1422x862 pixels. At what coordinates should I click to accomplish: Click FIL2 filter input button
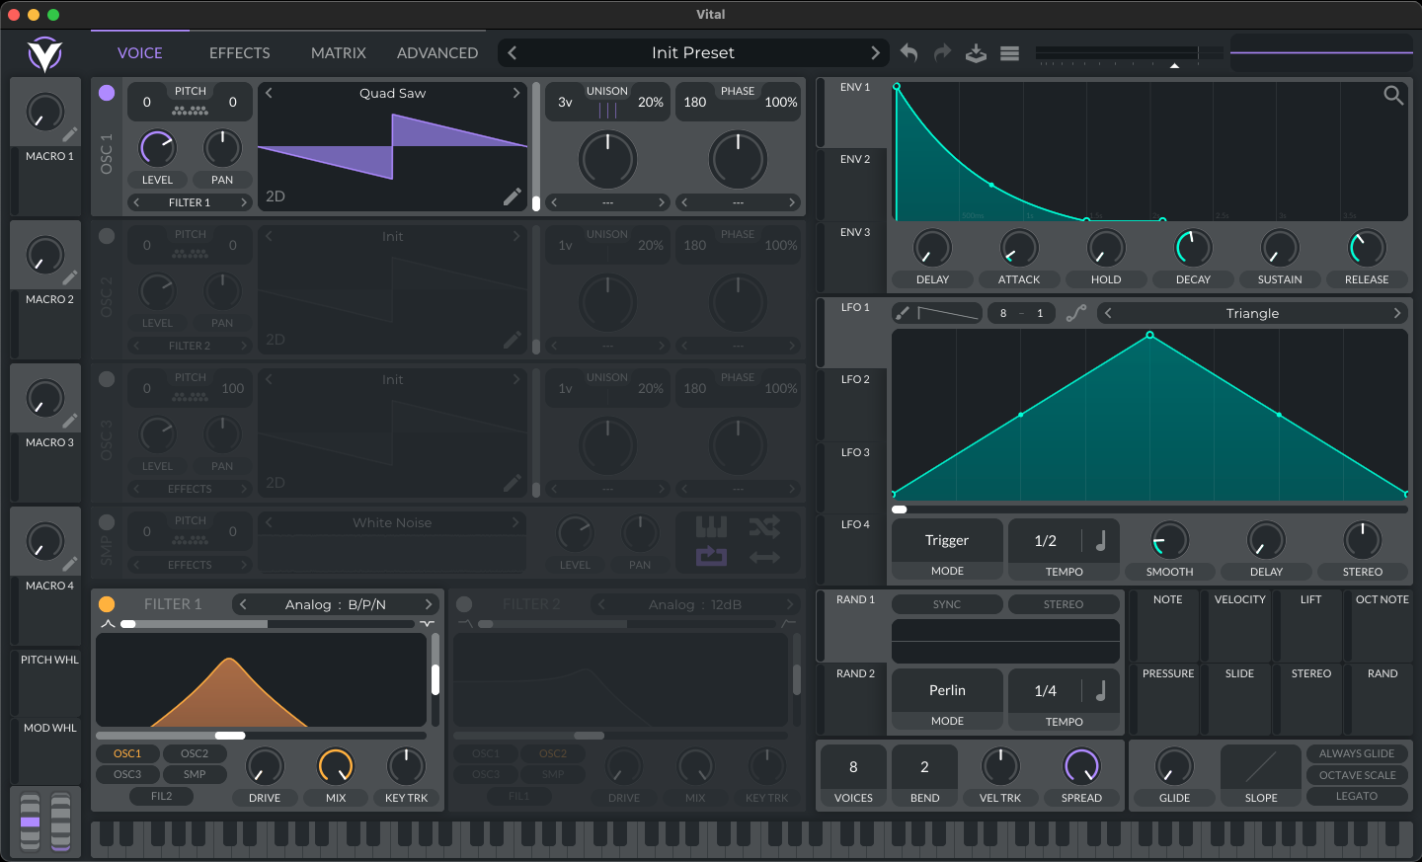(x=161, y=796)
